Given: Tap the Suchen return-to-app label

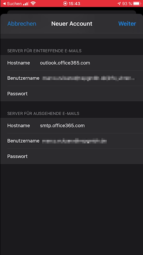Looking at the screenshot, I should pyautogui.click(x=14, y=4).
